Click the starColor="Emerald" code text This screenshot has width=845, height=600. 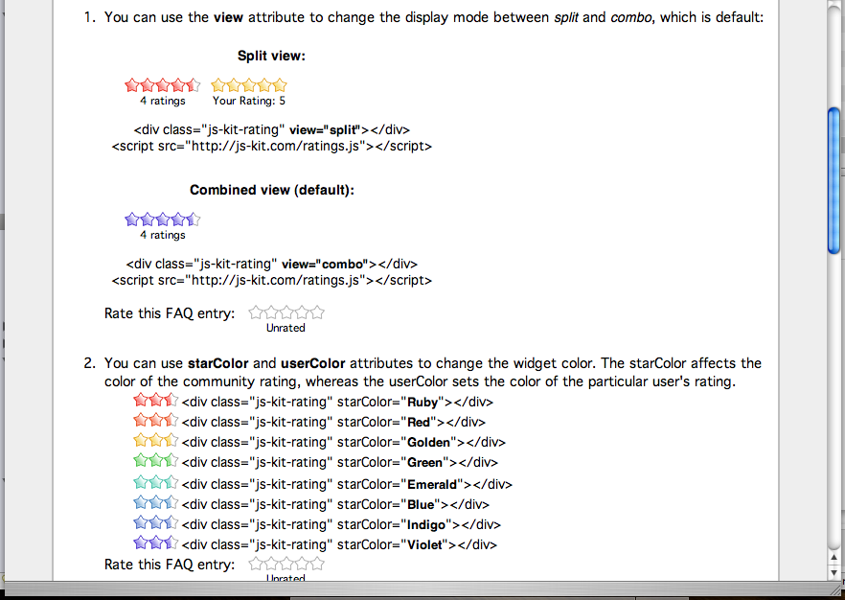click(347, 484)
